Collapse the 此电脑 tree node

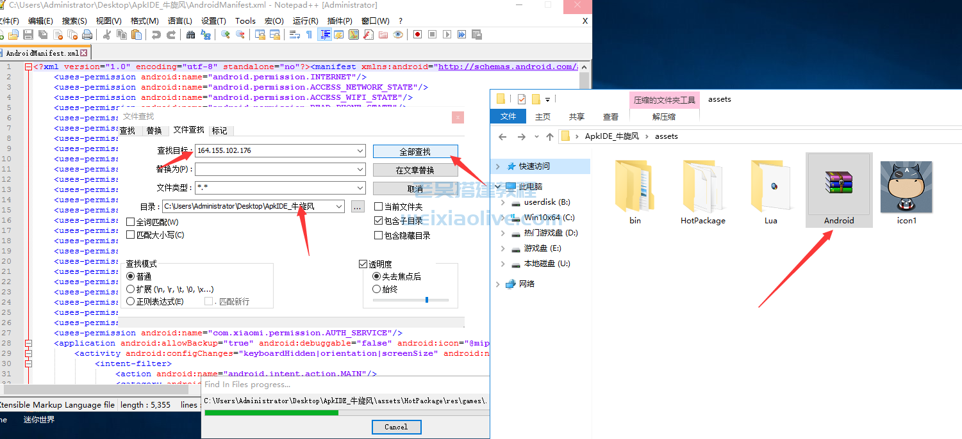[x=498, y=186]
